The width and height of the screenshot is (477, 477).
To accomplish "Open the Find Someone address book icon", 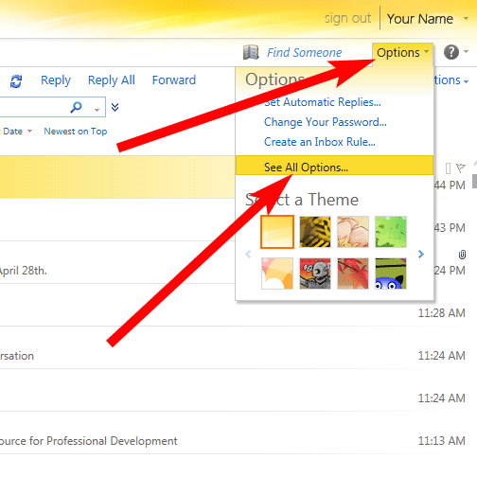I will point(251,52).
